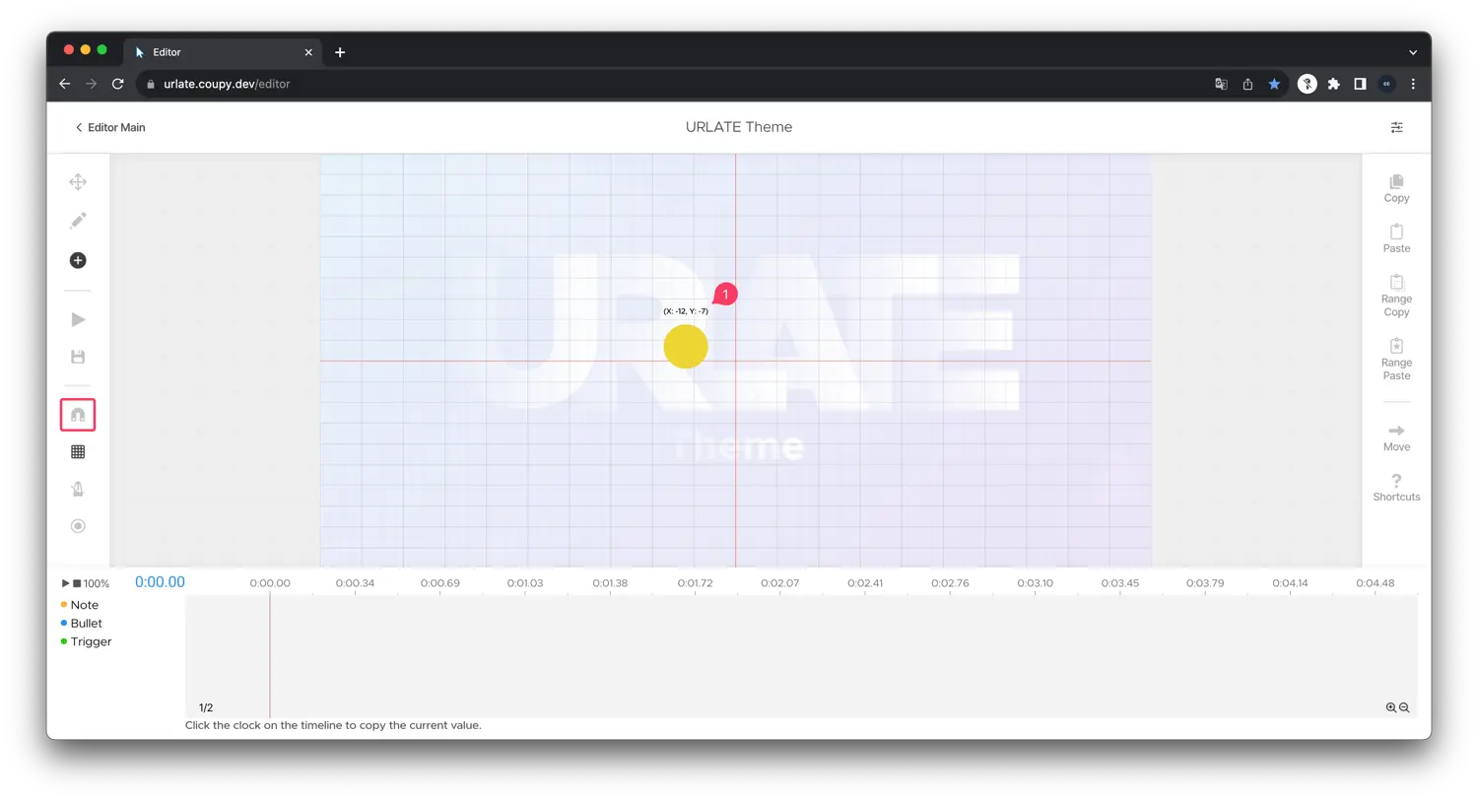Toggle the grid display icon

coord(78,452)
